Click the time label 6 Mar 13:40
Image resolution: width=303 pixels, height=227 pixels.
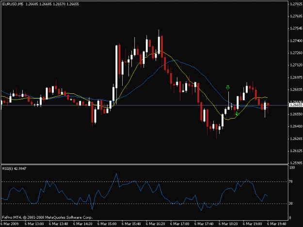point(59,224)
